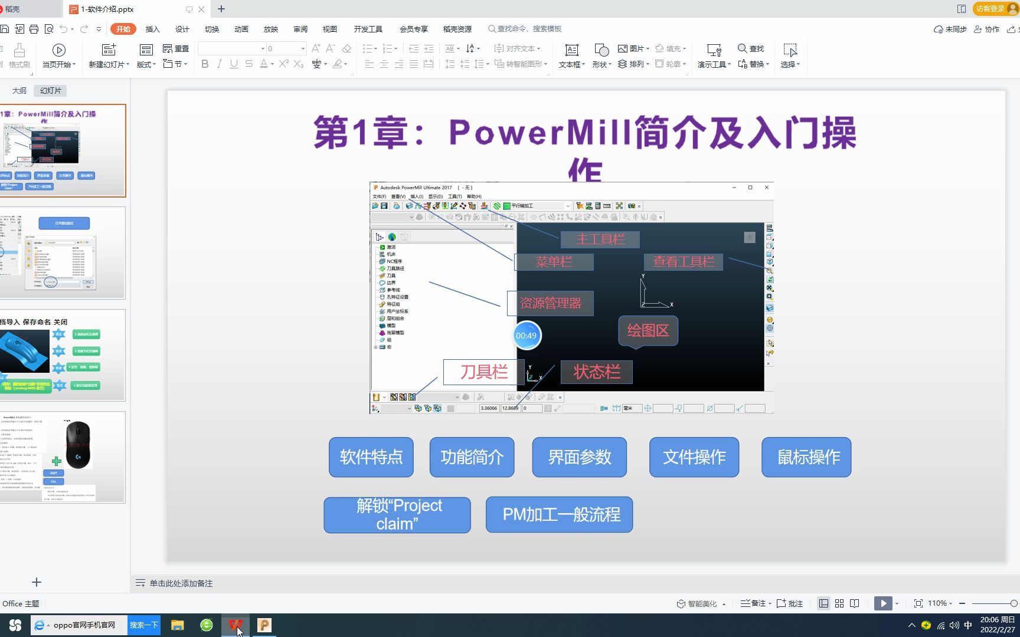
Task: Open File Explorer from Windows taskbar
Action: (x=178, y=625)
